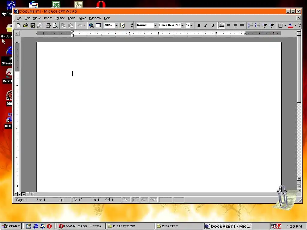Viewport: 307px width, 230px height.
Task: Click the Paste clipboard icon
Action: point(71,25)
